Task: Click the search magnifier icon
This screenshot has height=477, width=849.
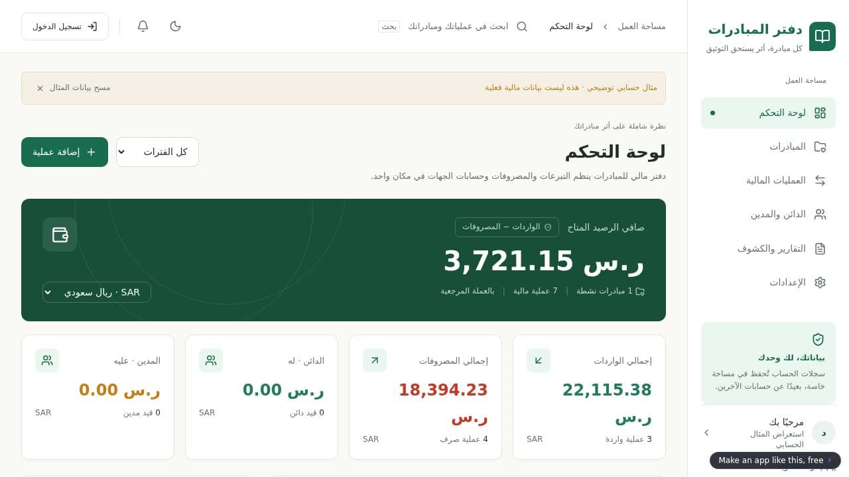Action: point(522,26)
